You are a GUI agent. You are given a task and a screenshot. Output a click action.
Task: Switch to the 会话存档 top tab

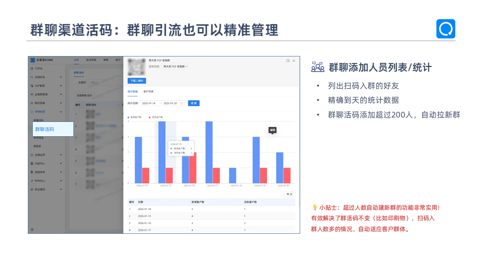pos(91,60)
